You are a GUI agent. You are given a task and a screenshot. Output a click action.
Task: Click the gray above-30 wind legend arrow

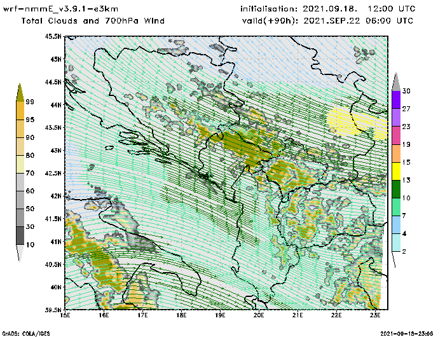point(396,82)
